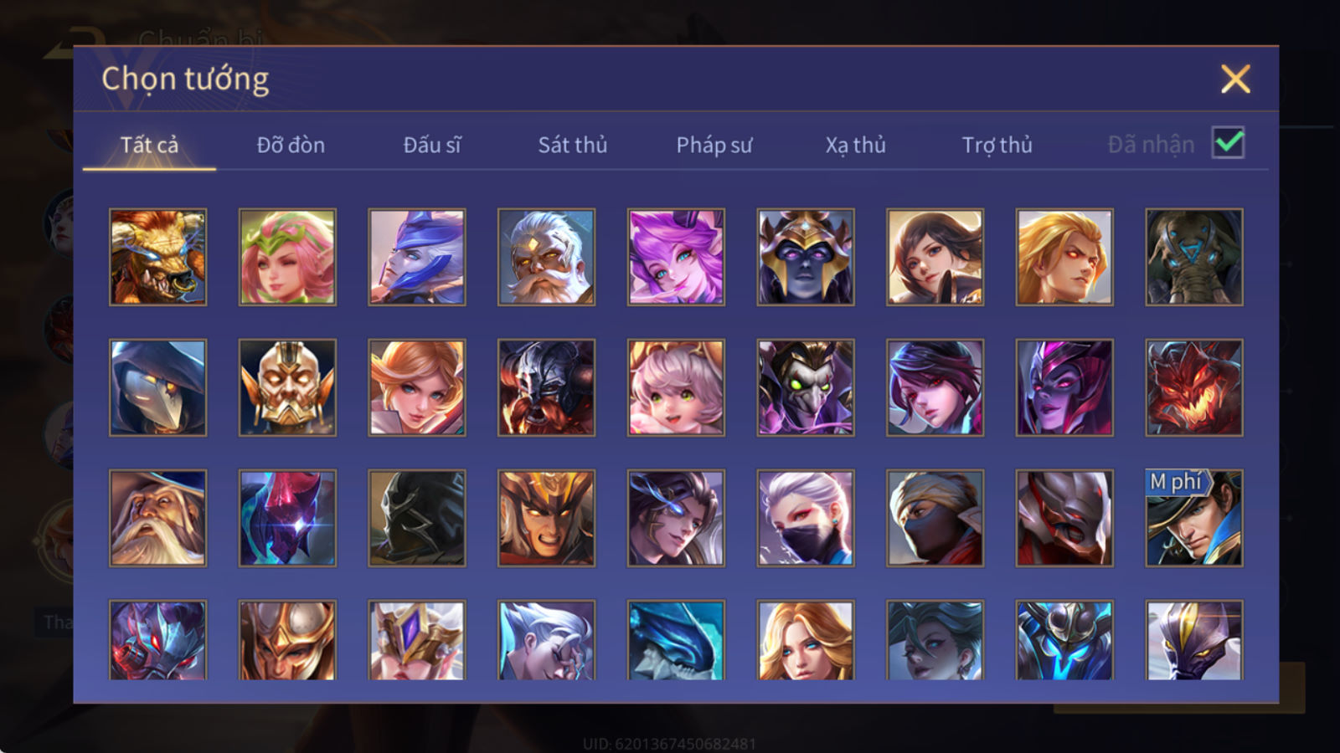Choose the red fire dragon hero
This screenshot has height=753, width=1340.
pos(1194,387)
